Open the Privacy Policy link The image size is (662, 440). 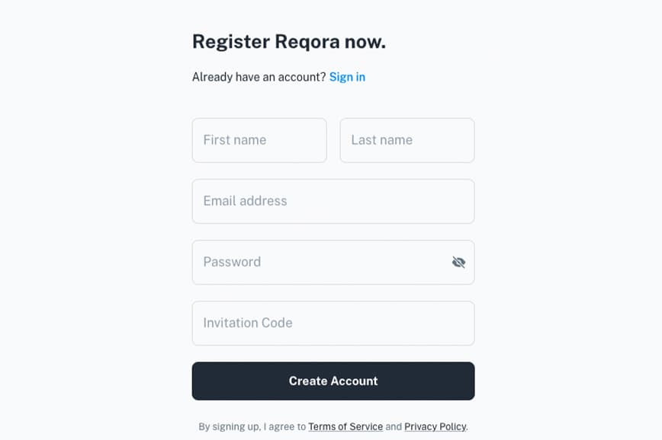[x=435, y=426]
